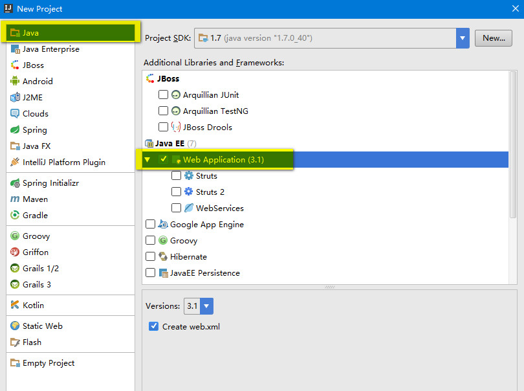The height and width of the screenshot is (391, 524).
Task: Uncheck the Web Application (3.1) checkbox
Action: [164, 159]
